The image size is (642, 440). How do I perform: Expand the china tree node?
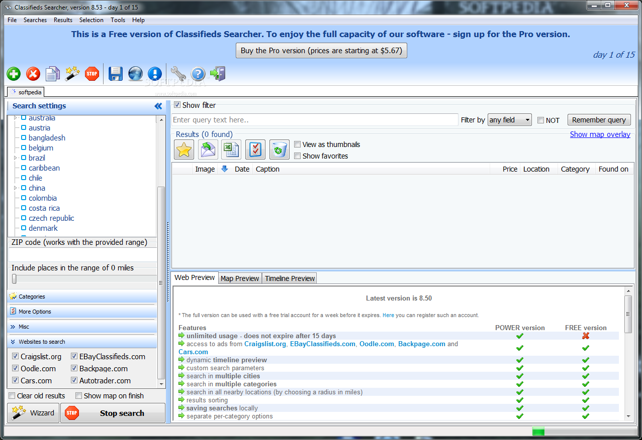click(16, 188)
